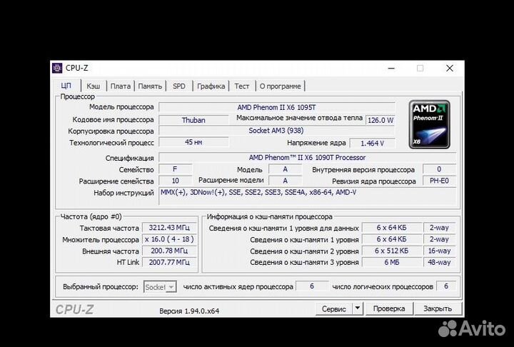Click the instruction set field starting with MMX(+)

308,196
